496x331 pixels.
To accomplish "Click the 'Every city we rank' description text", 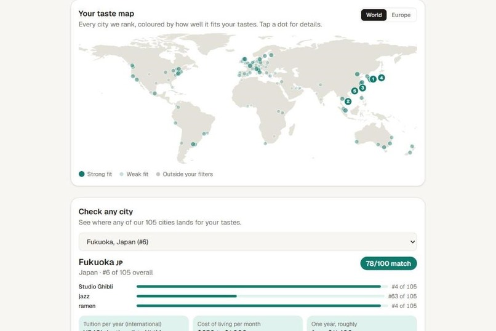I will pyautogui.click(x=200, y=25).
